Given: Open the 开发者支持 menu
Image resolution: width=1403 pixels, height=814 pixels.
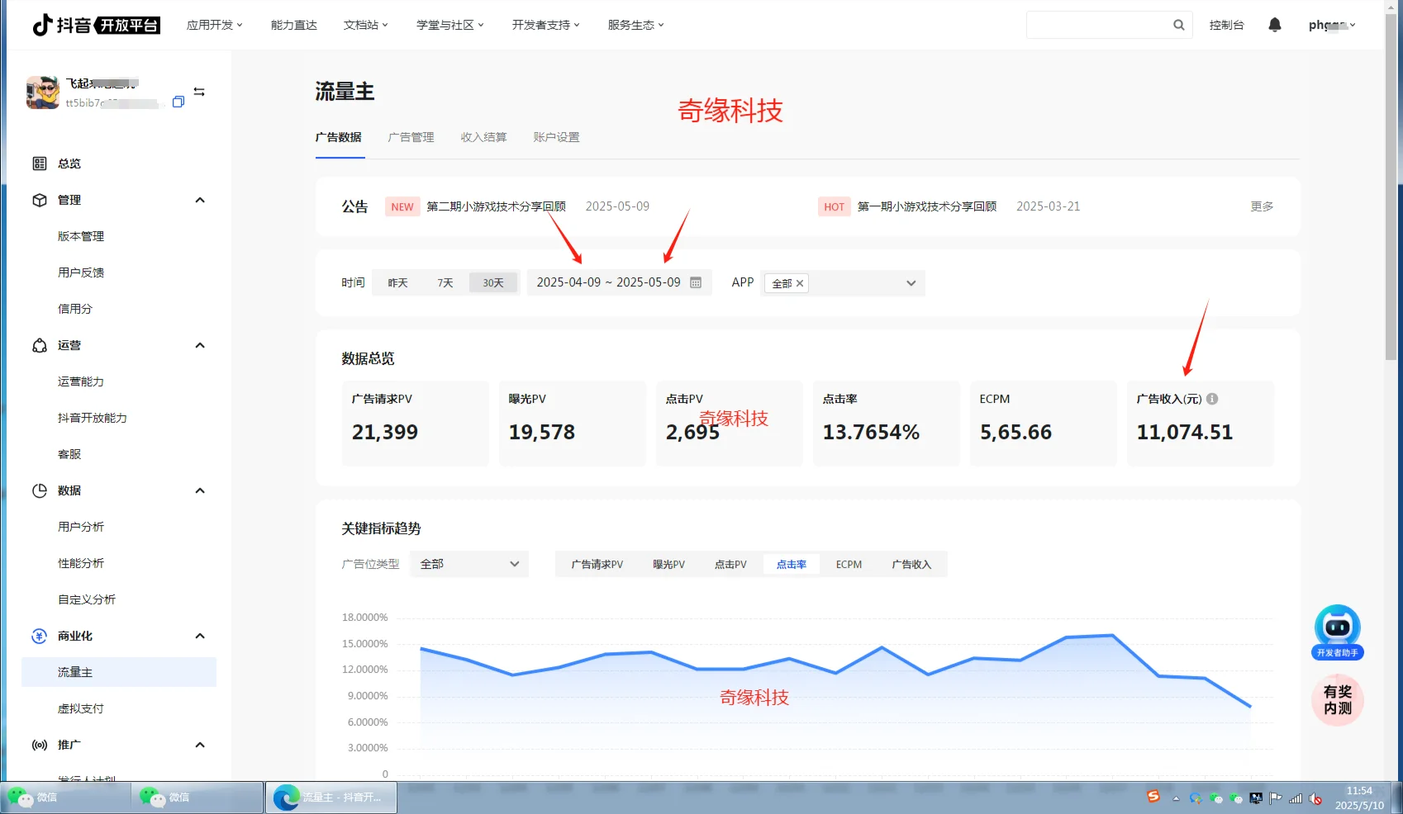Looking at the screenshot, I should pyautogui.click(x=545, y=25).
